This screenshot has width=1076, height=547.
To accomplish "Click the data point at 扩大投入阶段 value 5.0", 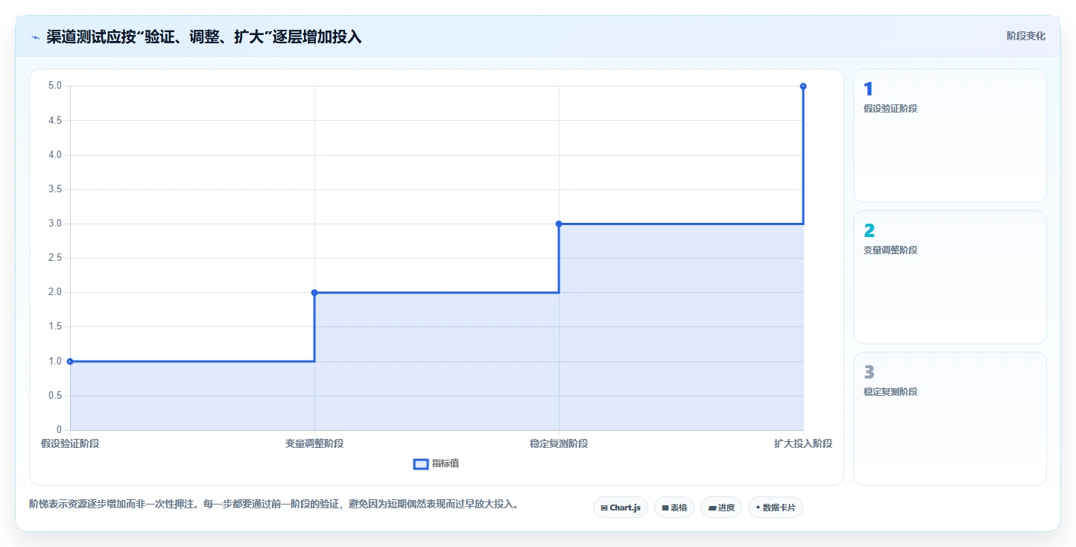I will (x=803, y=86).
